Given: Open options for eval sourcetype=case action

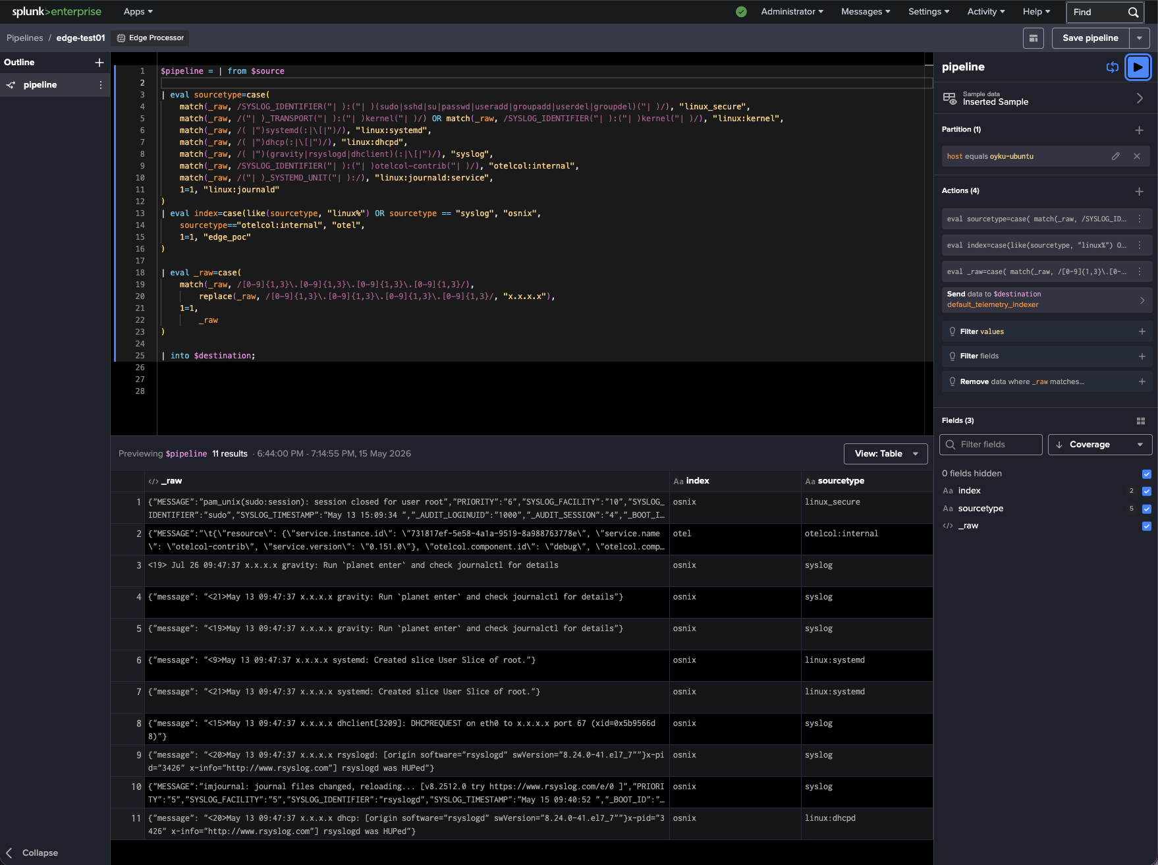Looking at the screenshot, I should [1140, 219].
